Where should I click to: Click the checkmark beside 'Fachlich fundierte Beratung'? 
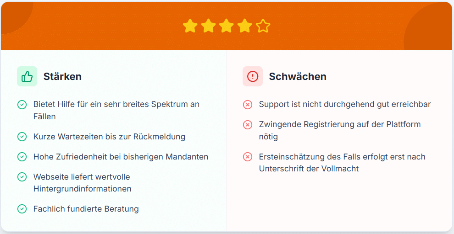(22, 209)
